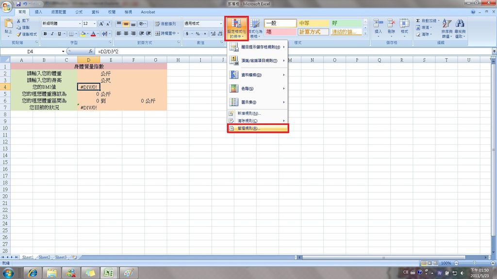Open the Top/Bottom Rules (頂端/底端項目規則) submenu
The image size is (497, 279).
pyautogui.click(x=257, y=61)
